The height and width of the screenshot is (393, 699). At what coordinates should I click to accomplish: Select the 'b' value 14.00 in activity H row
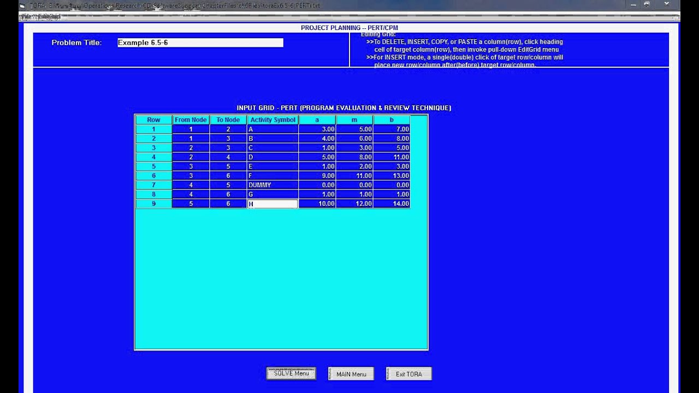[392, 204]
